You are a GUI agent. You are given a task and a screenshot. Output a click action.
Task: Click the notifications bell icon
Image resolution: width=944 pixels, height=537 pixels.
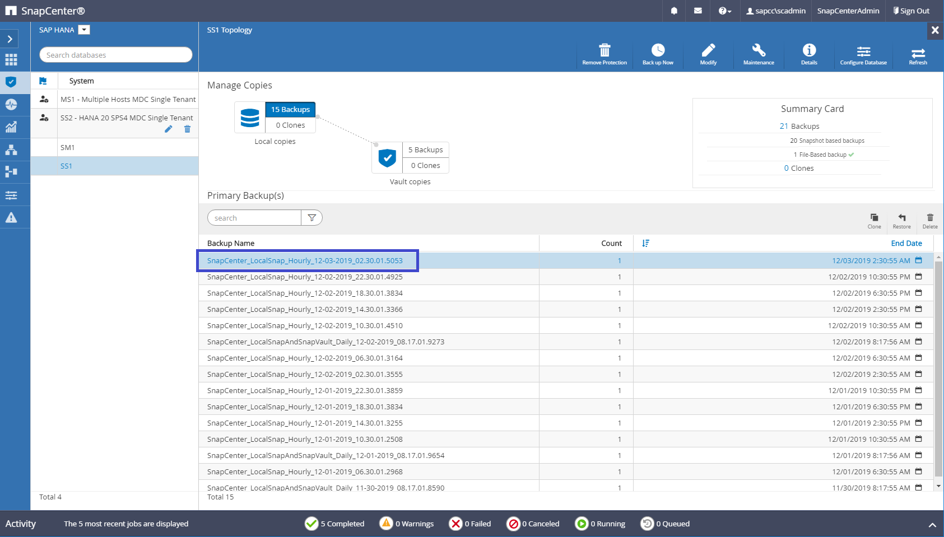pyautogui.click(x=674, y=11)
